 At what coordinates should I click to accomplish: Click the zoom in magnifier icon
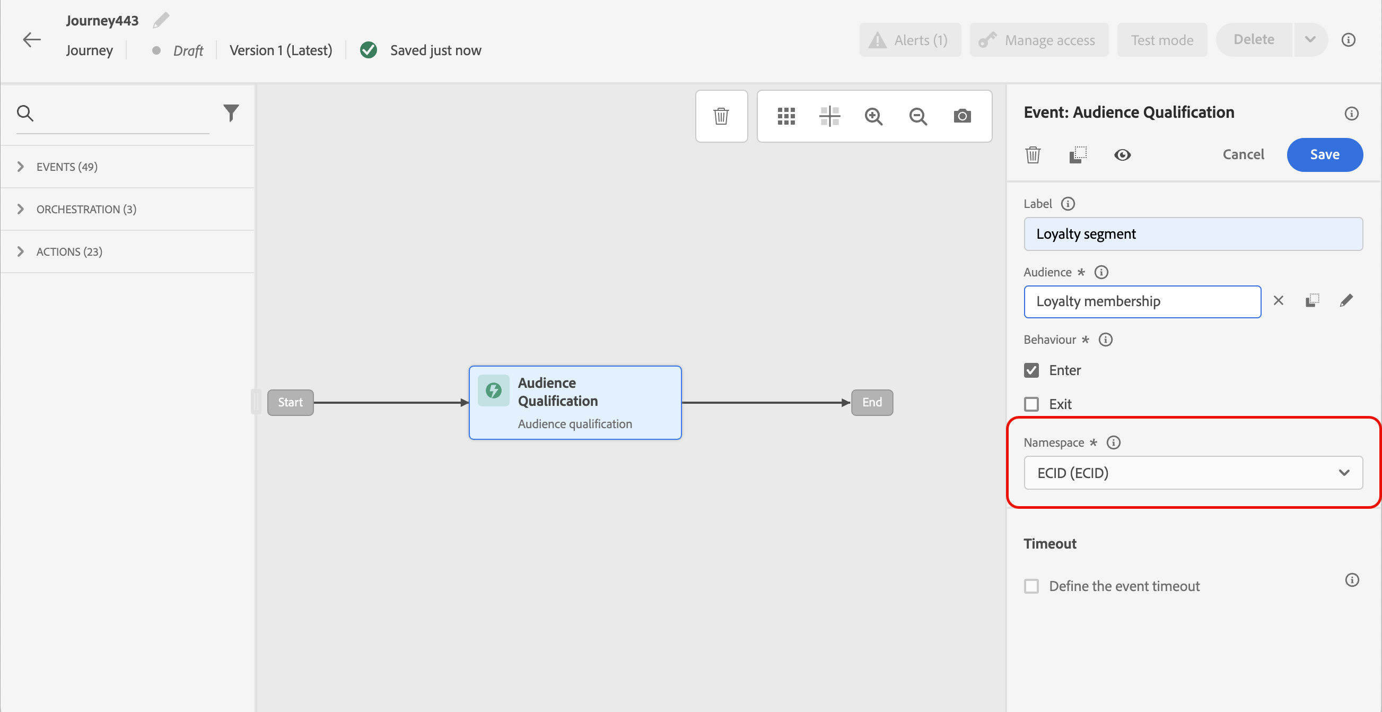(873, 116)
